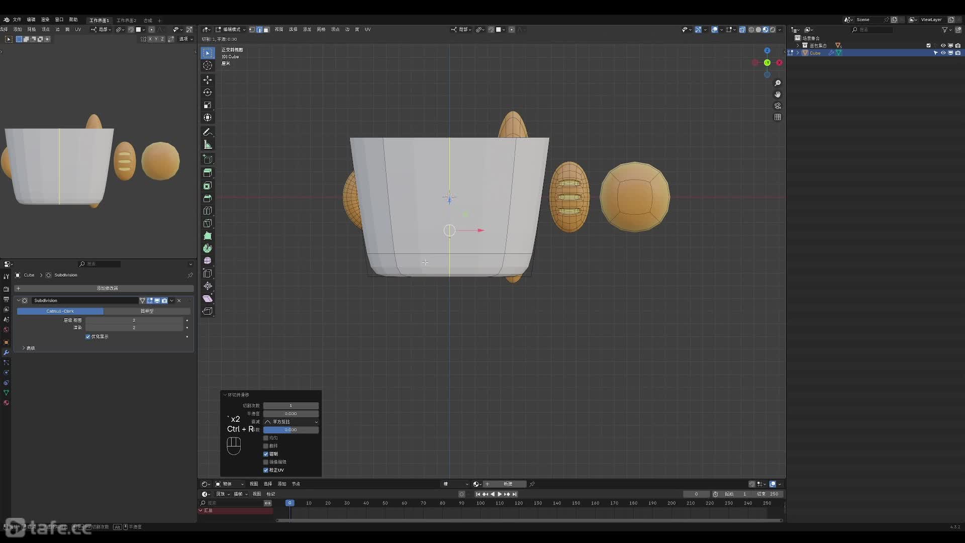Click the 系数 factor slider
This screenshot has width=965, height=543.
(291, 430)
